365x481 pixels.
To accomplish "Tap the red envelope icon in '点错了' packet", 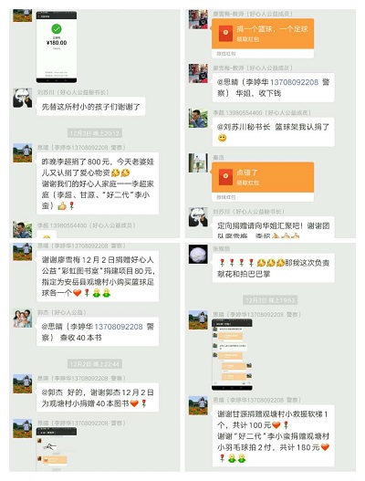I will pos(225,176).
